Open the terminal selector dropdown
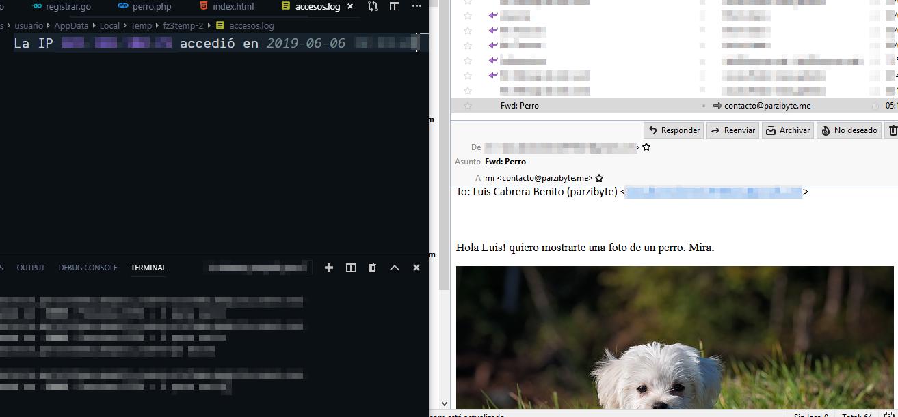 click(258, 268)
